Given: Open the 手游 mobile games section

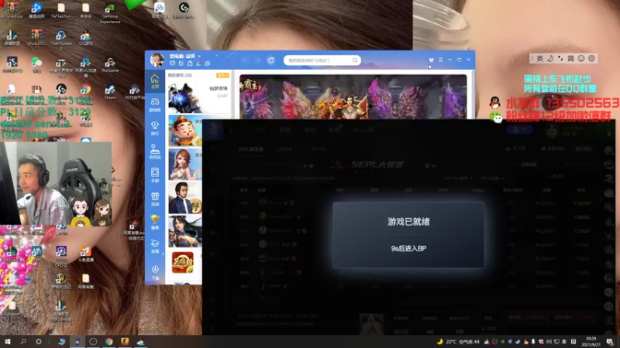Looking at the screenshot, I should click(154, 176).
